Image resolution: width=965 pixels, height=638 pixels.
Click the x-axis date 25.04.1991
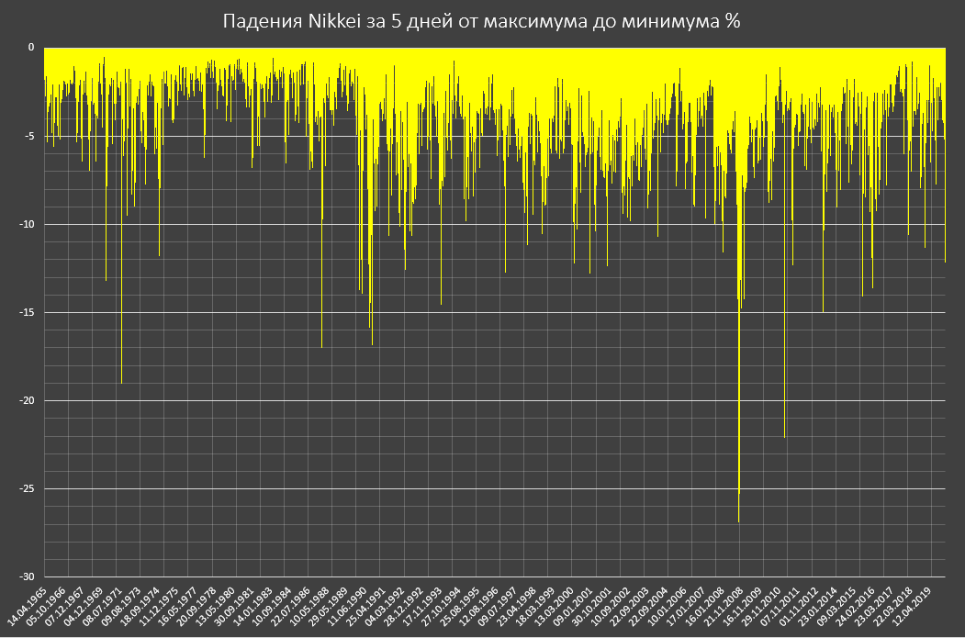[x=365, y=607]
